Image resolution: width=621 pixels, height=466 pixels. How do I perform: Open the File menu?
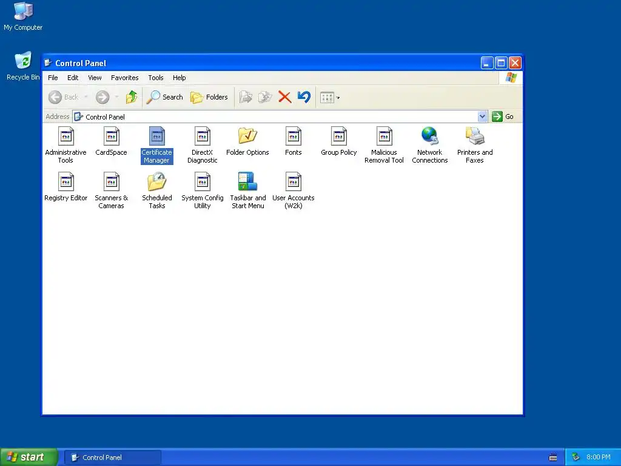[x=53, y=78]
